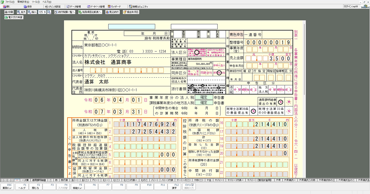Click the 提出年月日 calendar button
Viewport: 370px width, 194px height.
tap(131, 12)
